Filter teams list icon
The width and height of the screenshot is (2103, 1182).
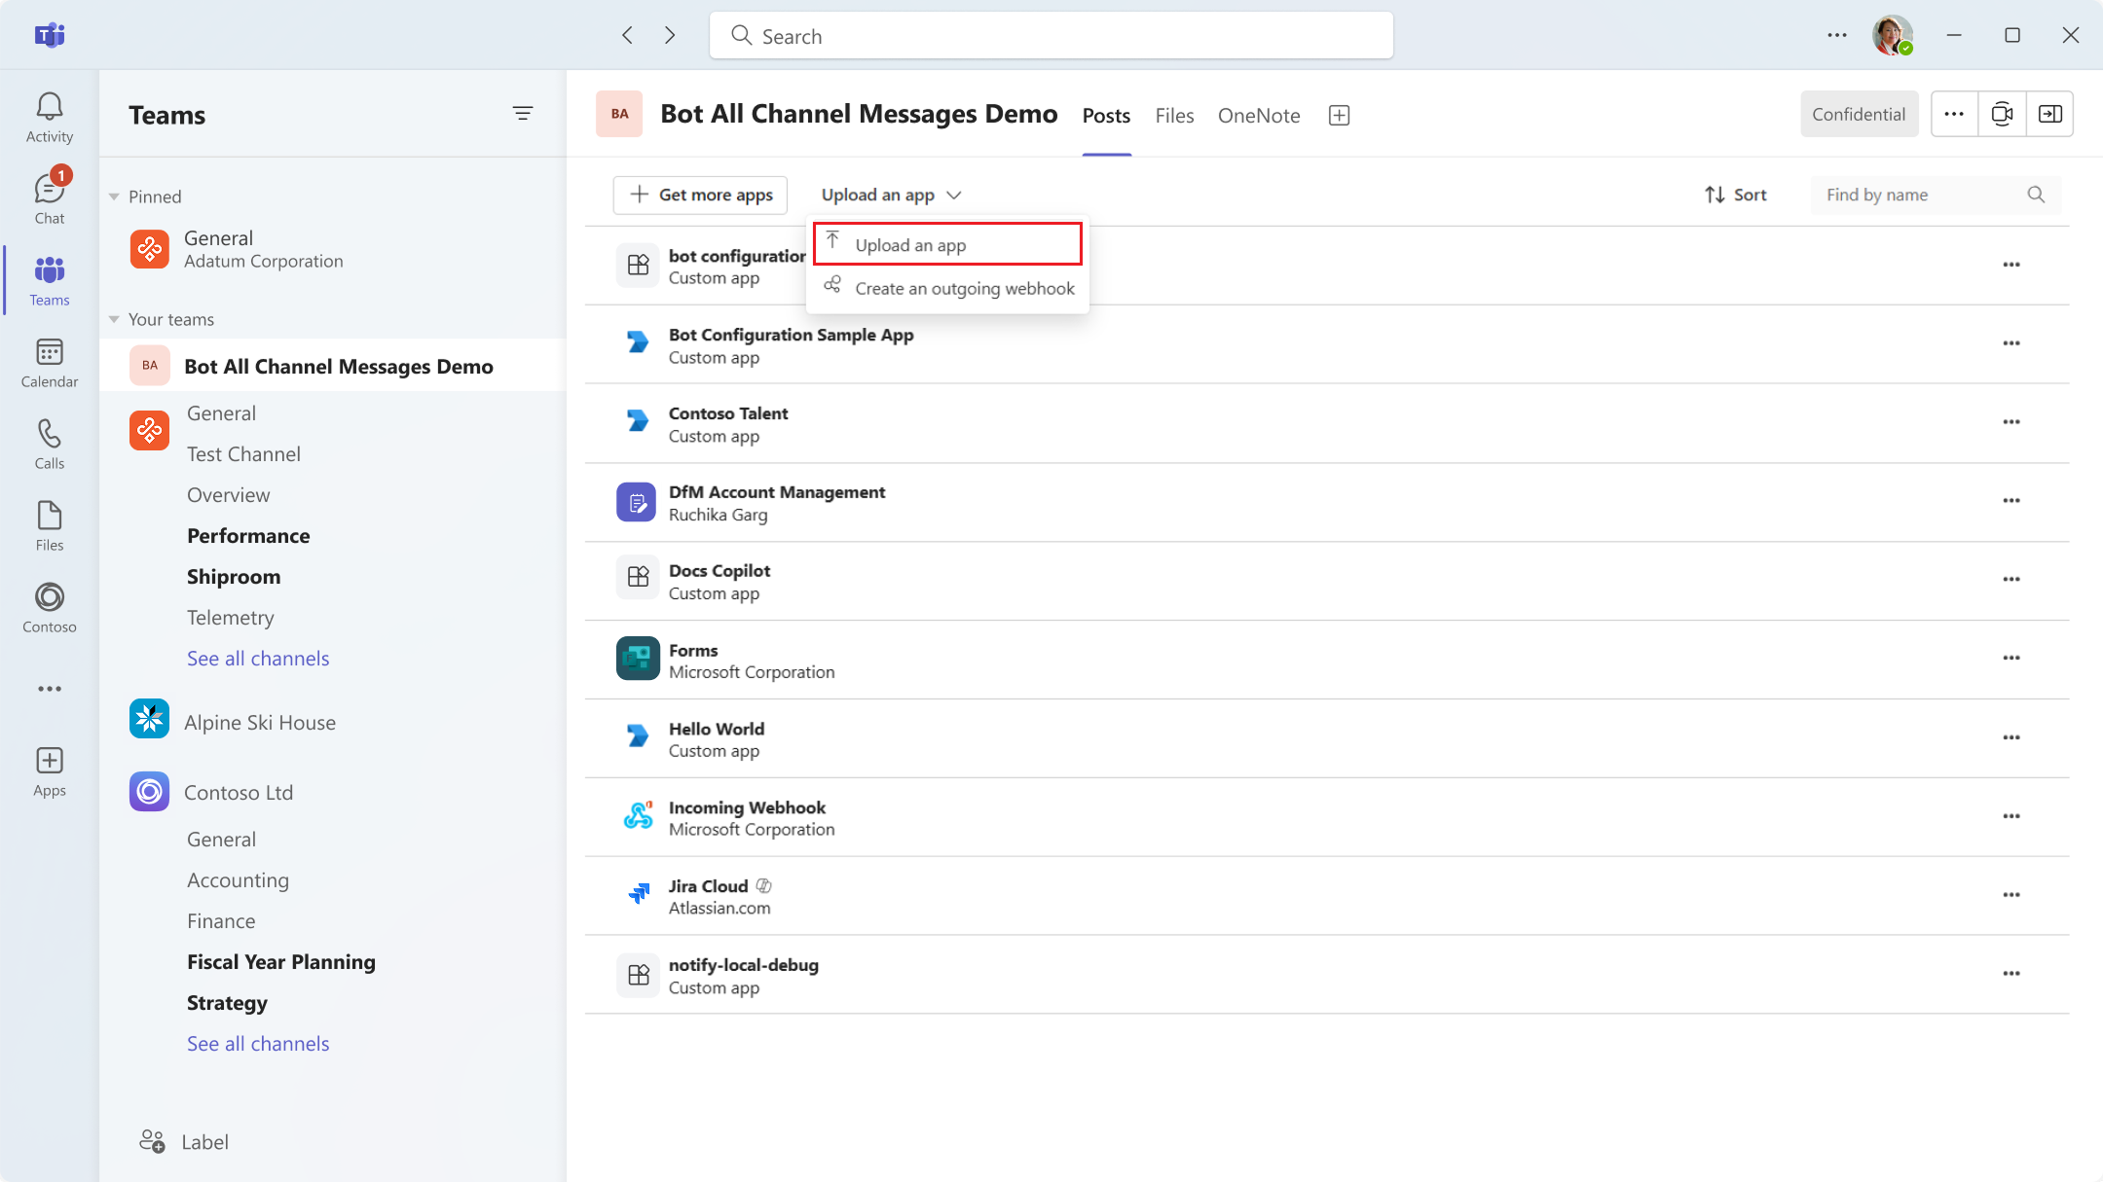click(x=523, y=114)
